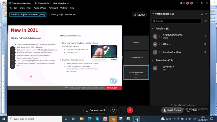Close the Participants panel
Image resolution: width=217 pixels, height=122 pixels.
[206, 14]
